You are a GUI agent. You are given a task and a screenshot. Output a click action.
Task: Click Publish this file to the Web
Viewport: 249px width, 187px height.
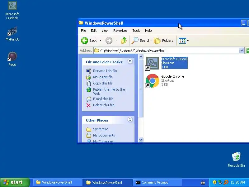[x=109, y=91]
